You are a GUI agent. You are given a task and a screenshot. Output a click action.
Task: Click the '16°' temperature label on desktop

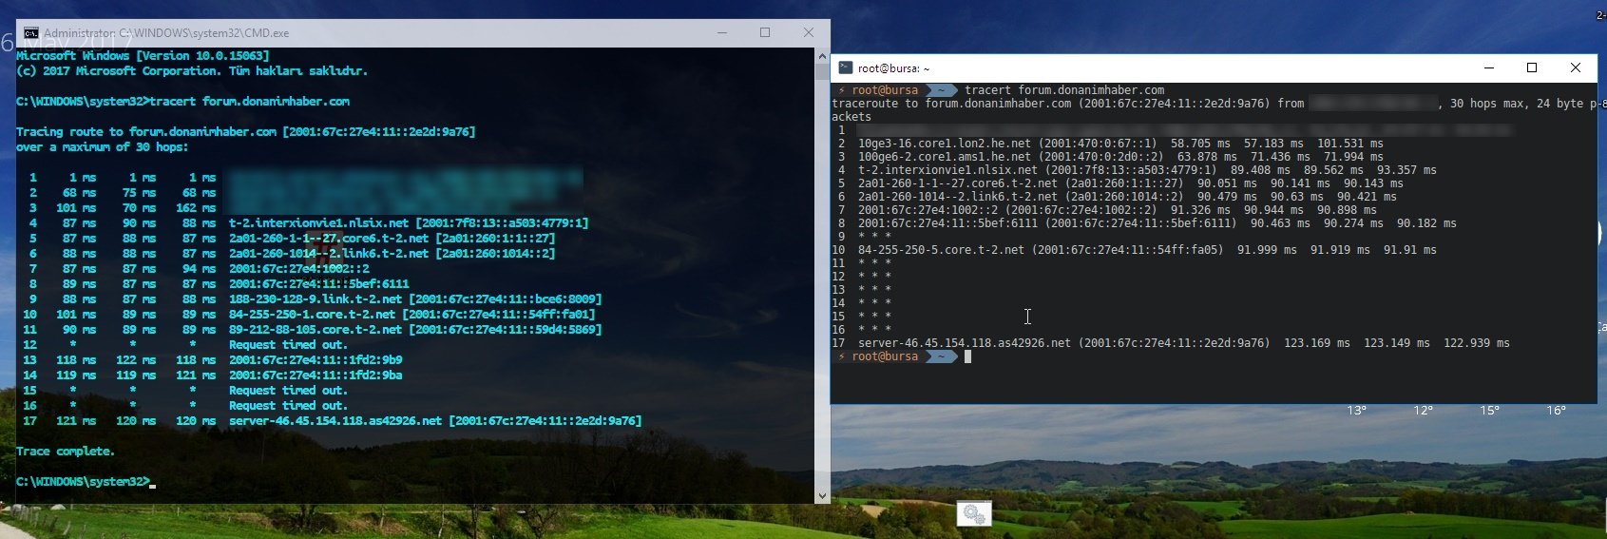[1556, 411]
